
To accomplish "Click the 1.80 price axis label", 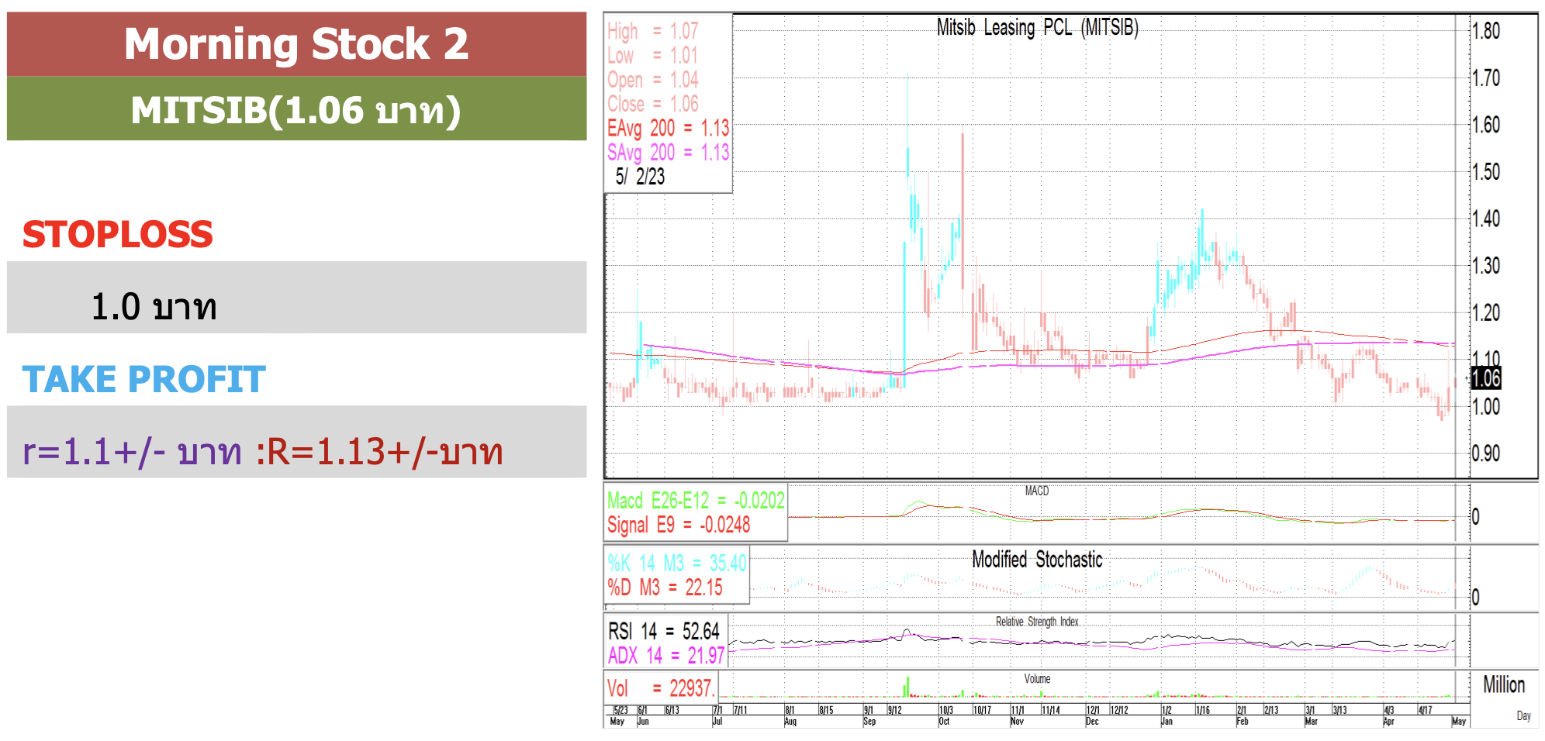I will tap(1486, 31).
